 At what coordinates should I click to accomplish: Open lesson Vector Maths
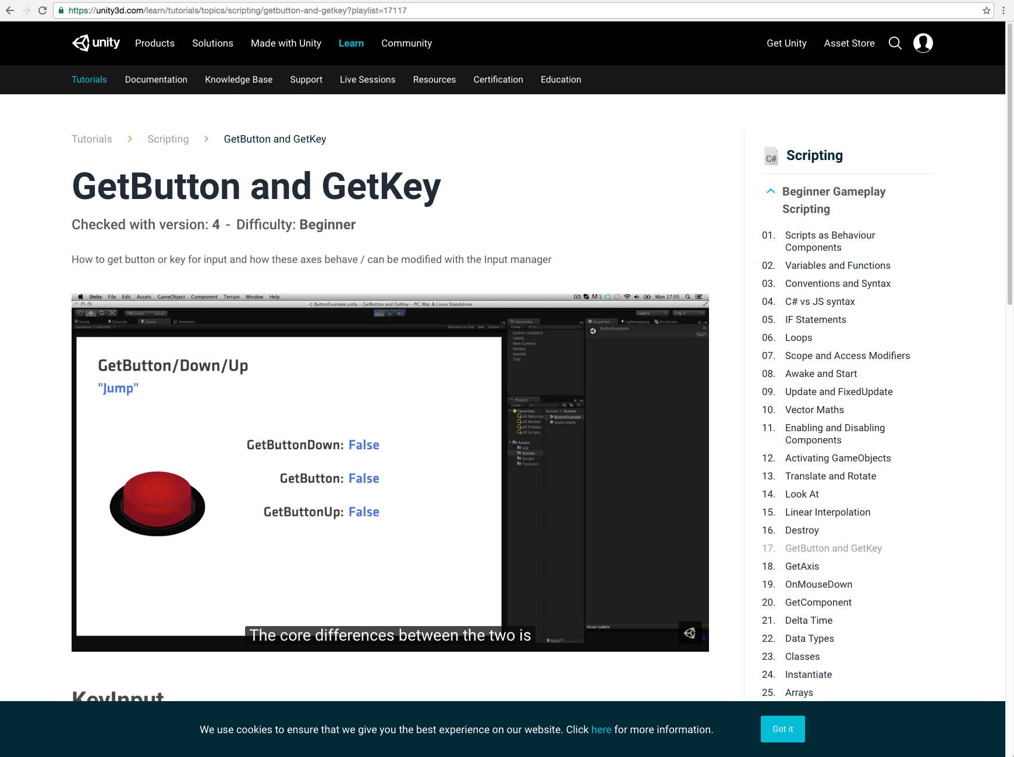tap(814, 410)
